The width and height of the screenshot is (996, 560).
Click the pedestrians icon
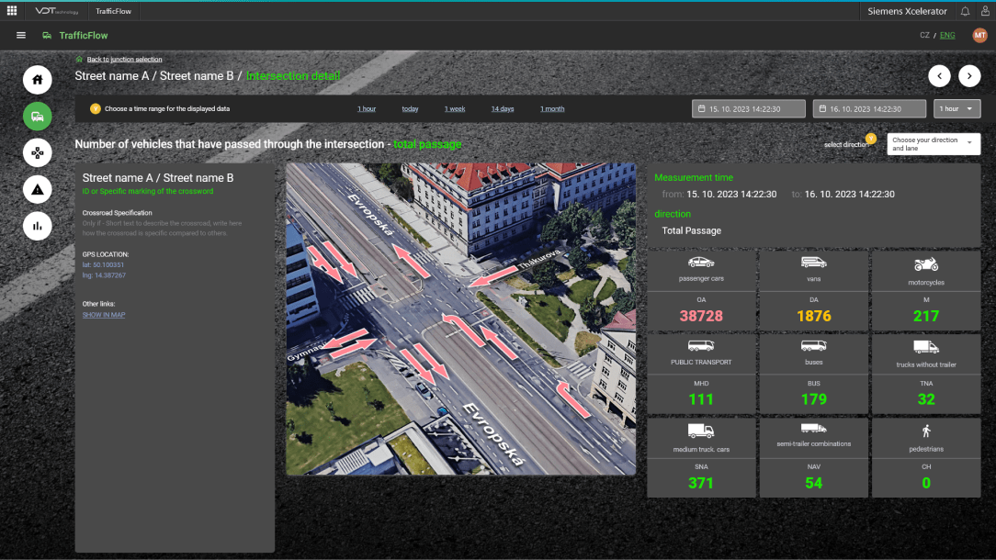click(926, 431)
